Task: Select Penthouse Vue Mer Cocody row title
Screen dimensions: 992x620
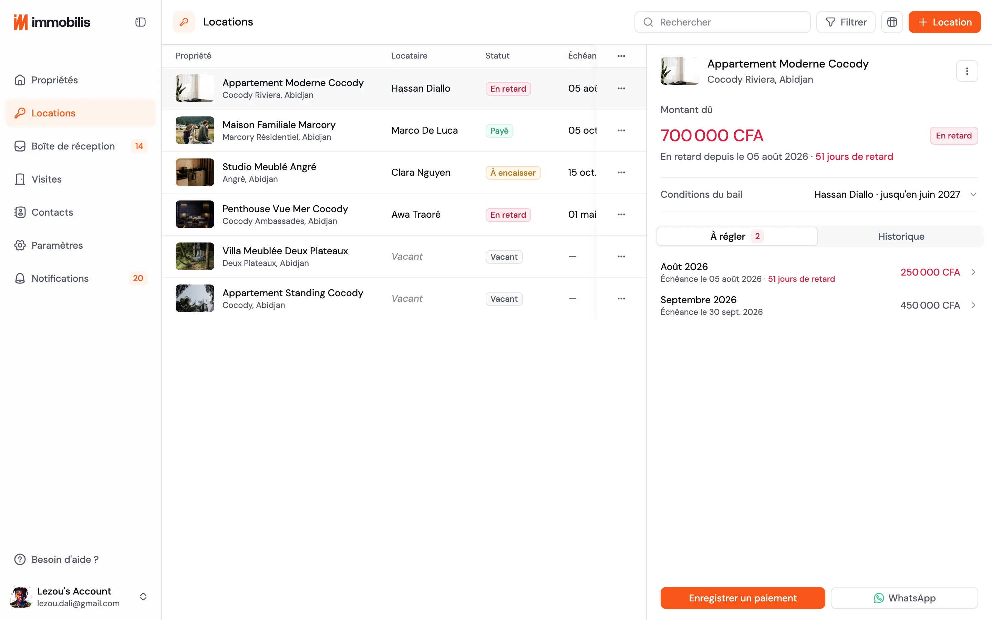Action: pyautogui.click(x=285, y=209)
